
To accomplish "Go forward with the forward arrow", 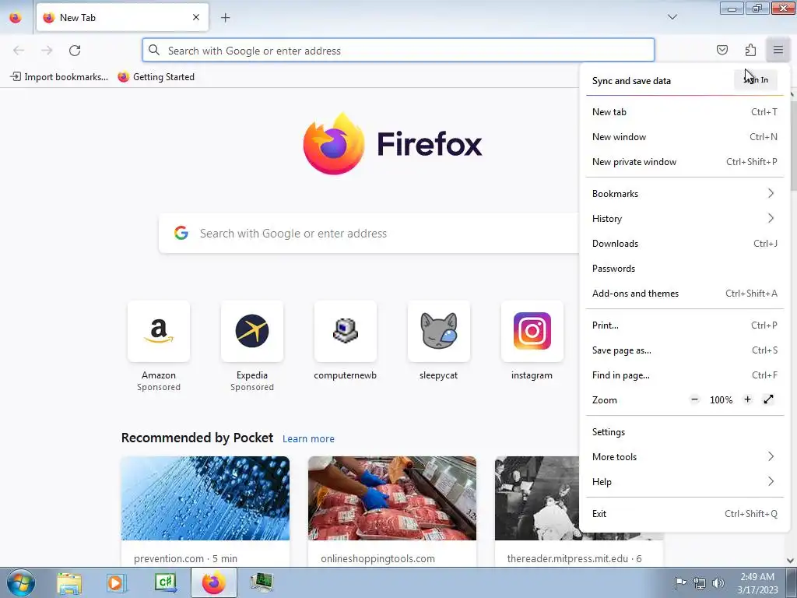I will pyautogui.click(x=47, y=51).
